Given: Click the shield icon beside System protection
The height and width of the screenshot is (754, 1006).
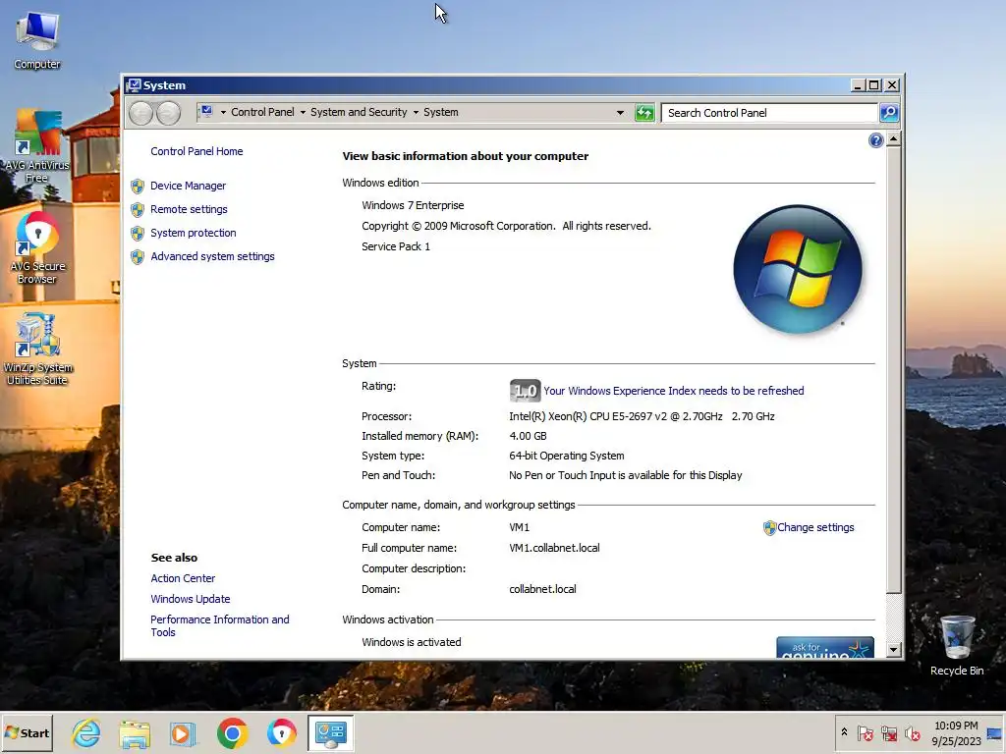Looking at the screenshot, I should coord(138,234).
